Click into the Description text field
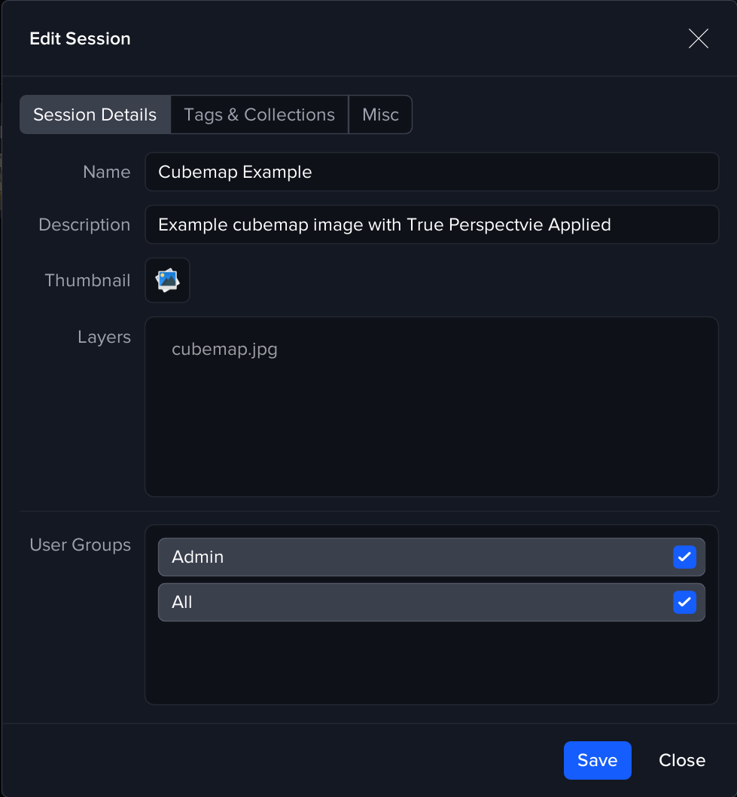The image size is (737, 797). tap(431, 224)
